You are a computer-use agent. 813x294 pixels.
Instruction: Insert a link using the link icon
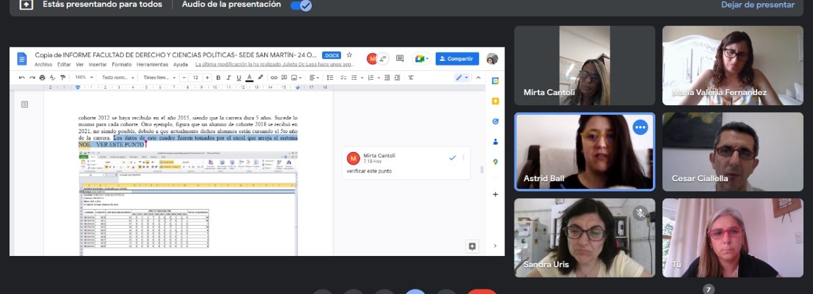coord(274,77)
